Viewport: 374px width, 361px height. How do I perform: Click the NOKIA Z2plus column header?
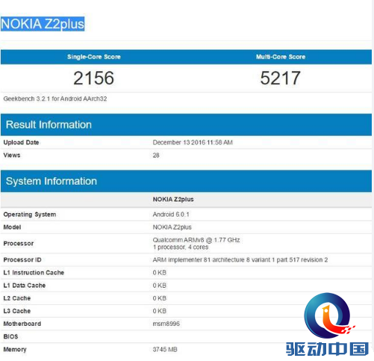[173, 200]
